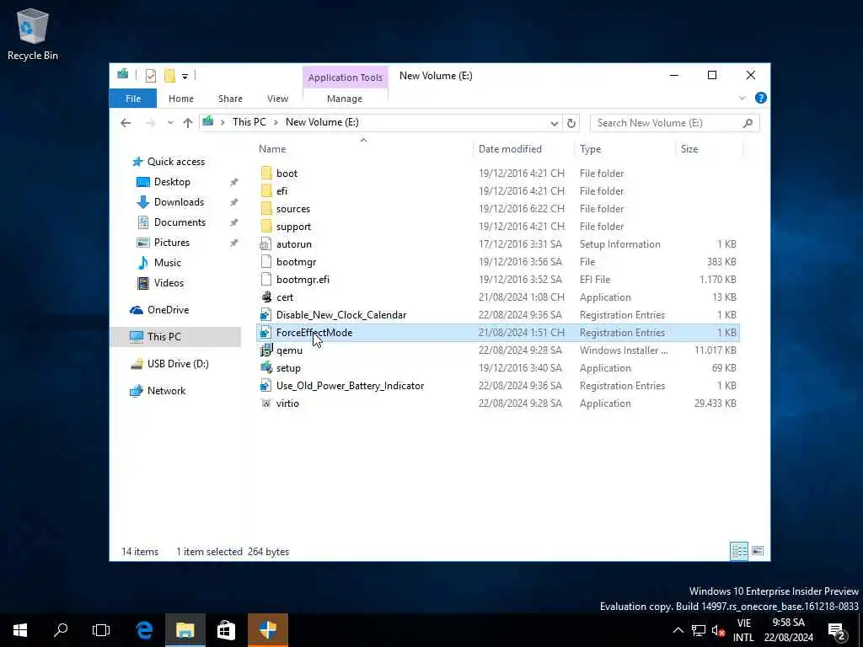Select the efi folder icon
Viewport: 863px width, 647px height.
coord(266,191)
